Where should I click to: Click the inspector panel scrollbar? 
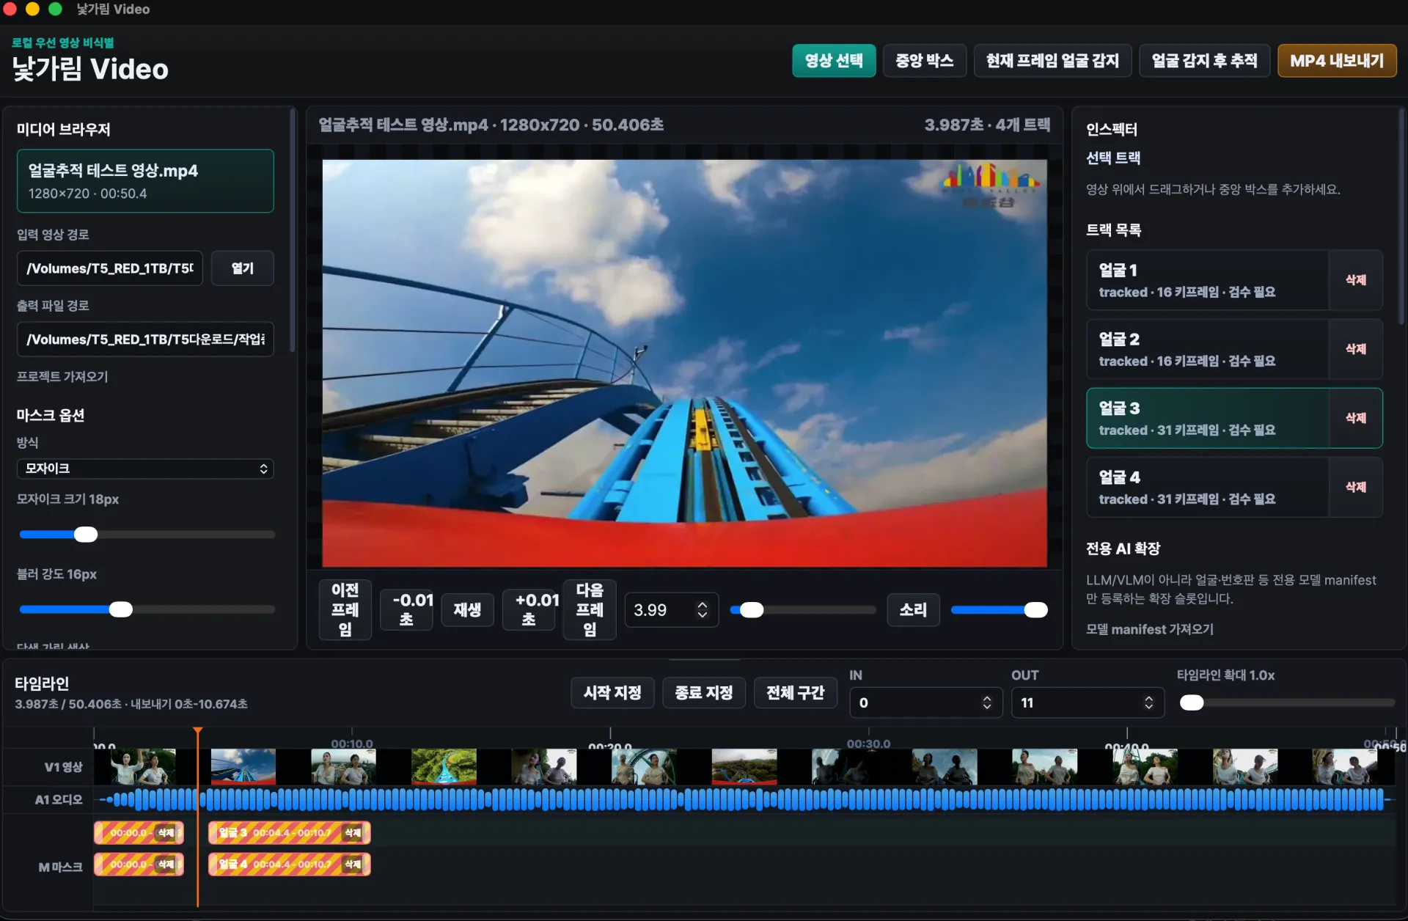pyautogui.click(x=1402, y=216)
